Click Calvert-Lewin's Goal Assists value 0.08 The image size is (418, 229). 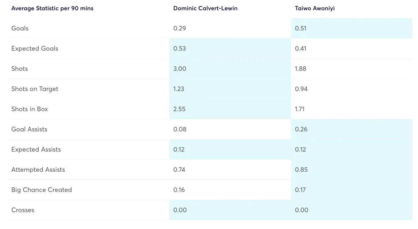tap(180, 129)
